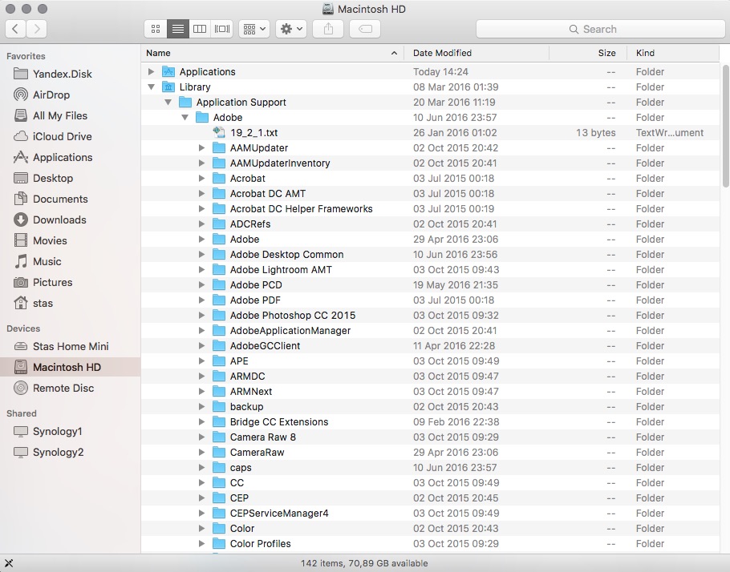Switch to column view
The height and width of the screenshot is (572, 730).
200,29
